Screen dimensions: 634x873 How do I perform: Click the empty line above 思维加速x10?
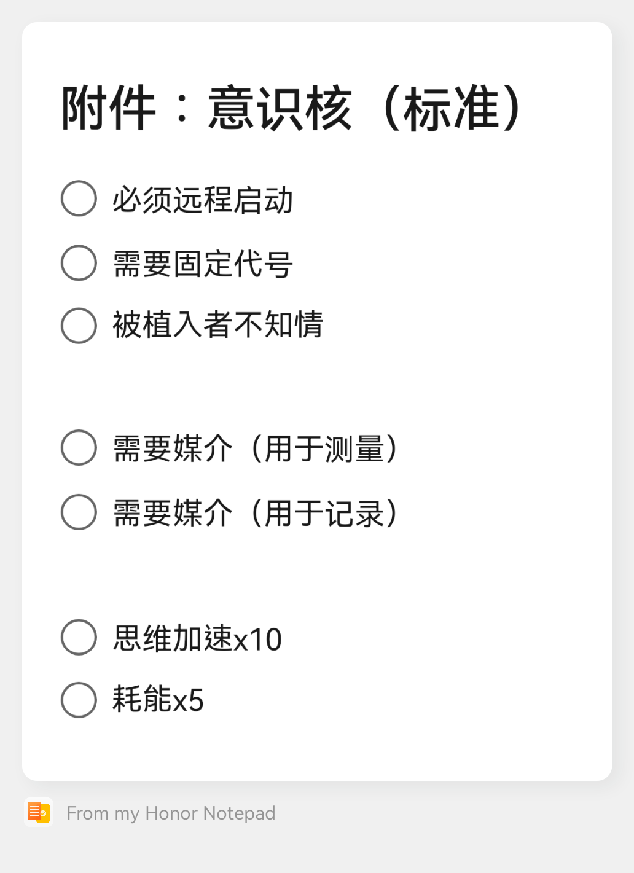[246, 575]
